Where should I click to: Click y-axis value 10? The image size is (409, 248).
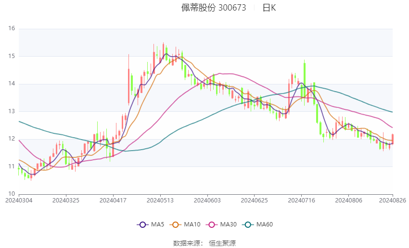tap(12, 194)
